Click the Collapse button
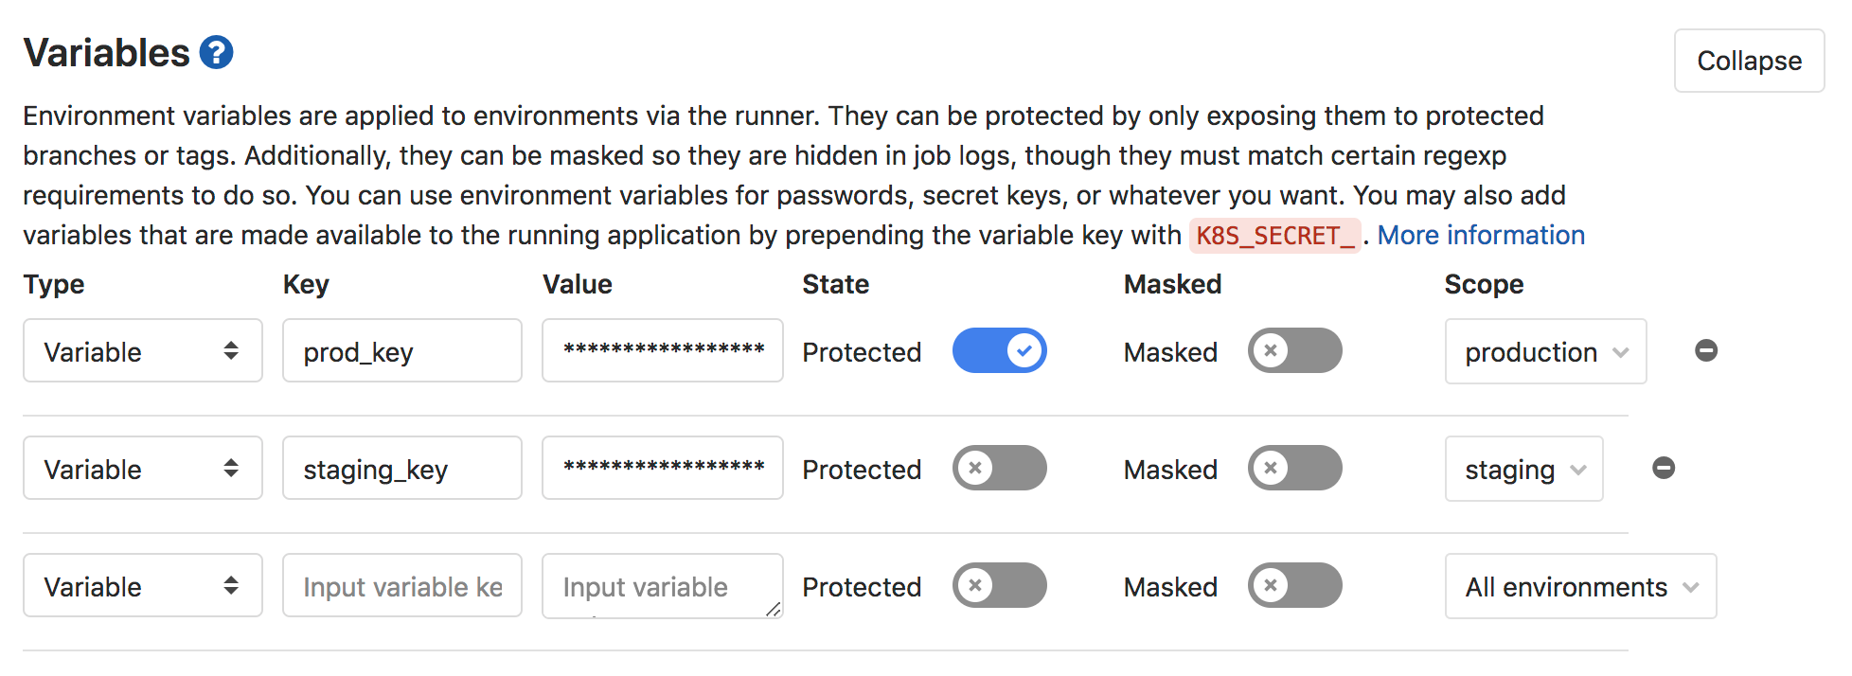The height and width of the screenshot is (676, 1852). [x=1749, y=60]
